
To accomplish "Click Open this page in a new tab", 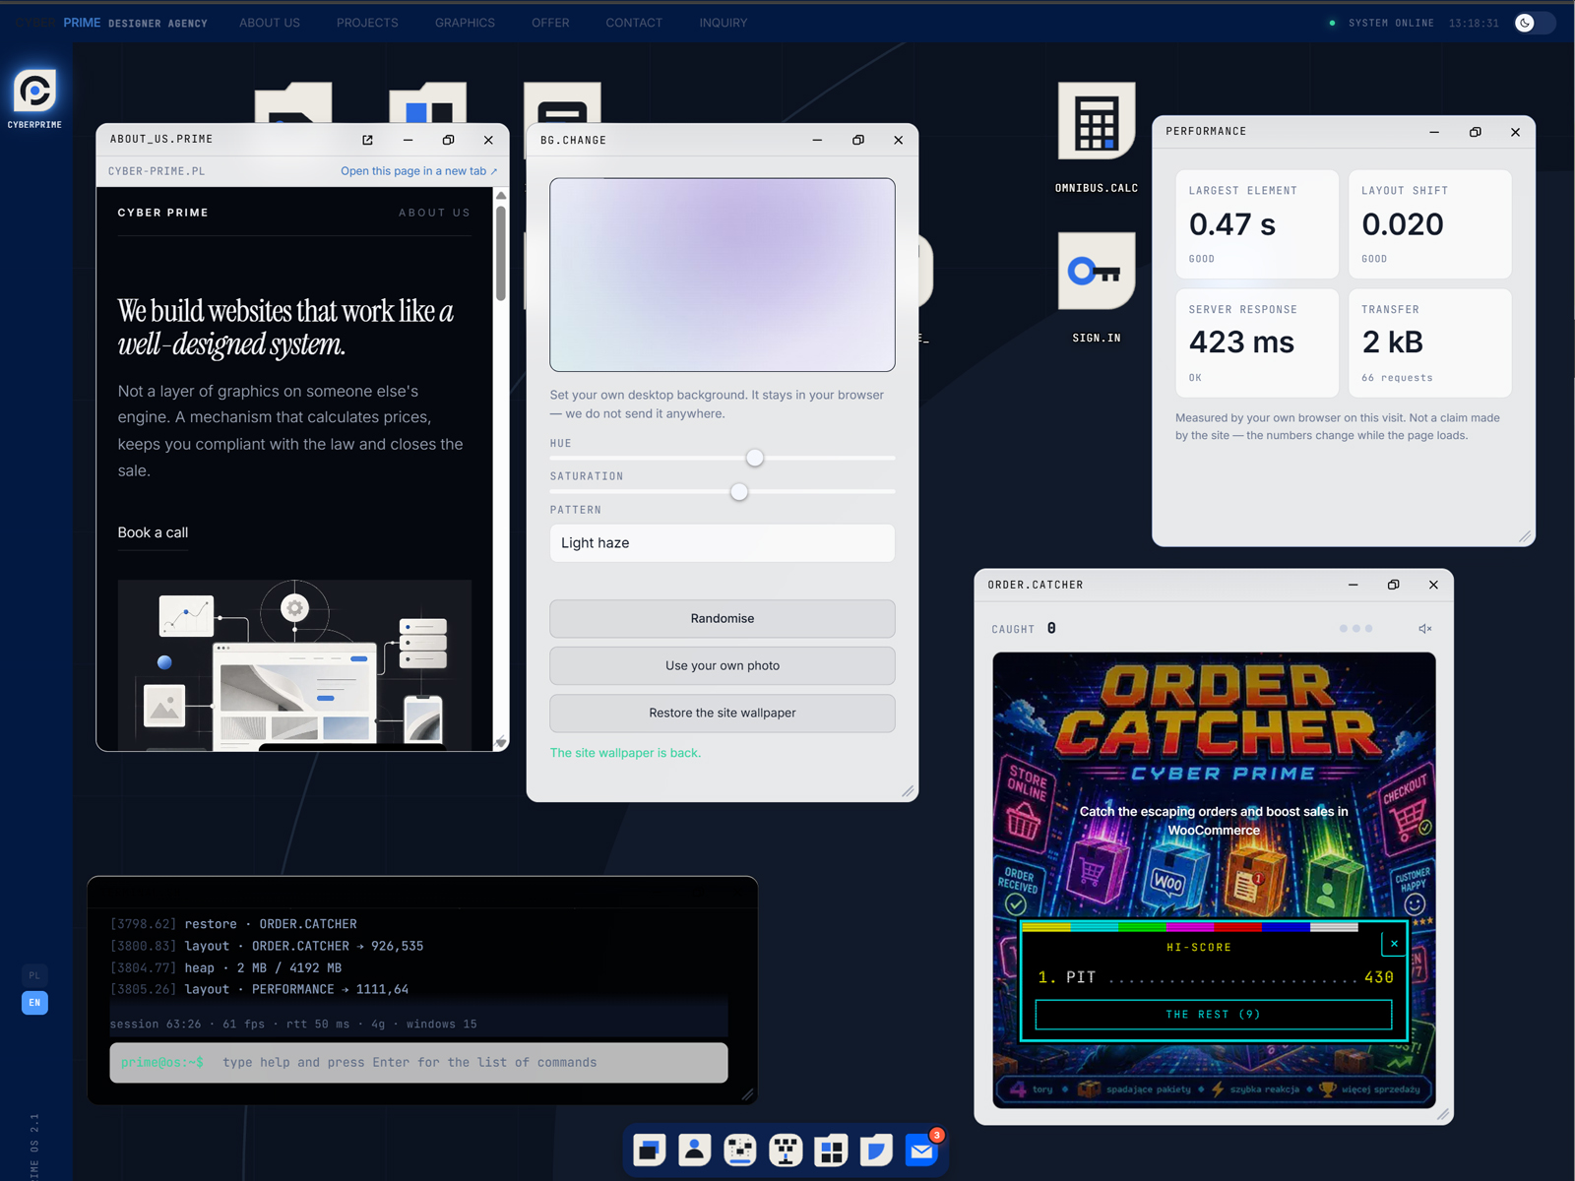I will 418,171.
